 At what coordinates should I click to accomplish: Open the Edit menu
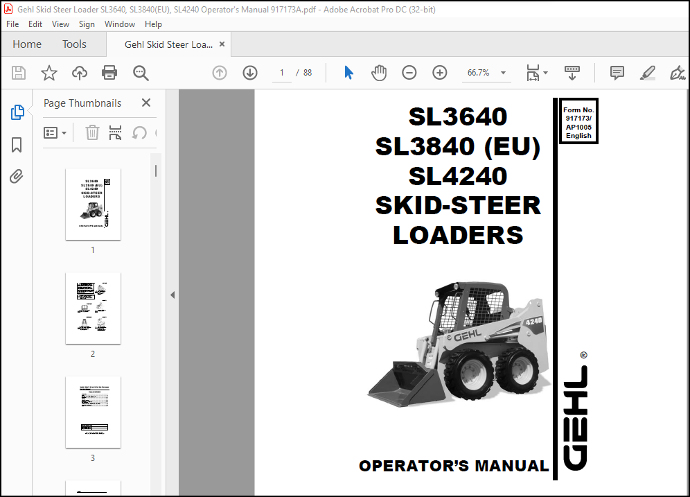(35, 24)
